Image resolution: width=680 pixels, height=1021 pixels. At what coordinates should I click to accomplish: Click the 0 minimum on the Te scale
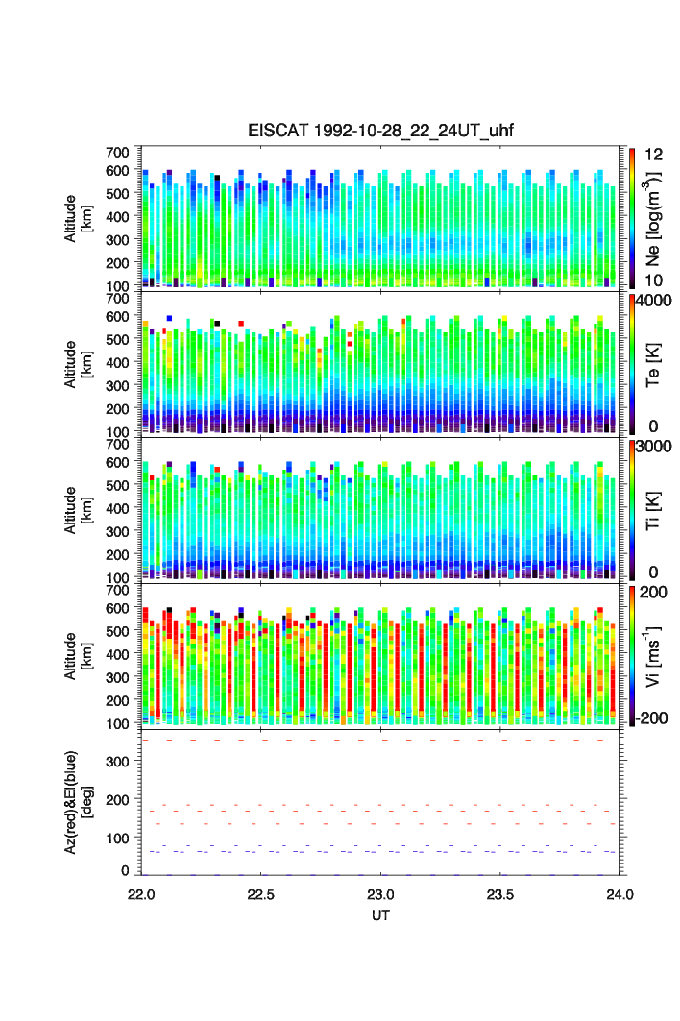pyautogui.click(x=653, y=426)
